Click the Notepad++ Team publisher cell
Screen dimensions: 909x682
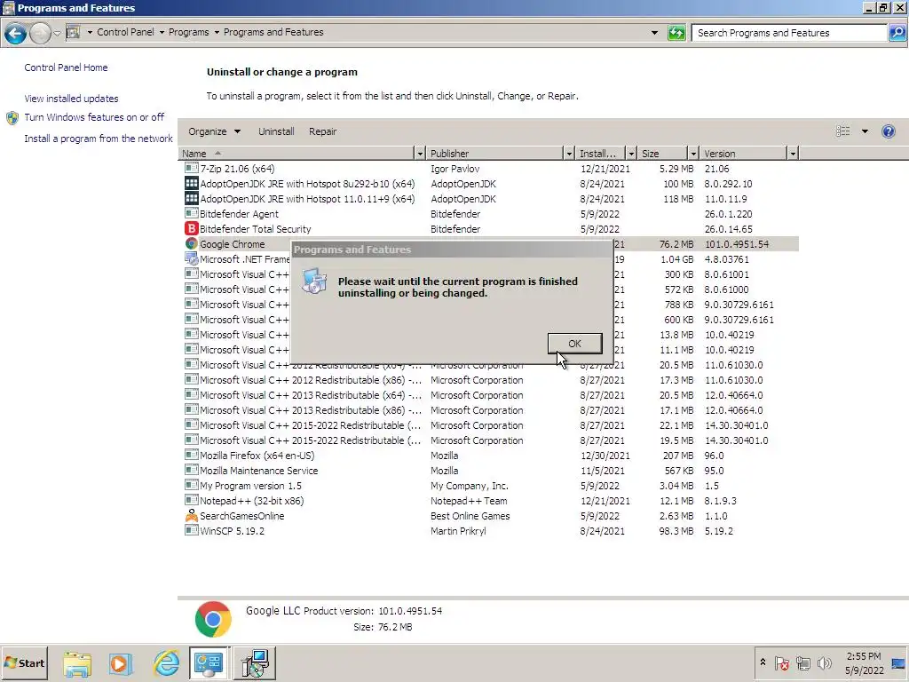click(x=469, y=501)
